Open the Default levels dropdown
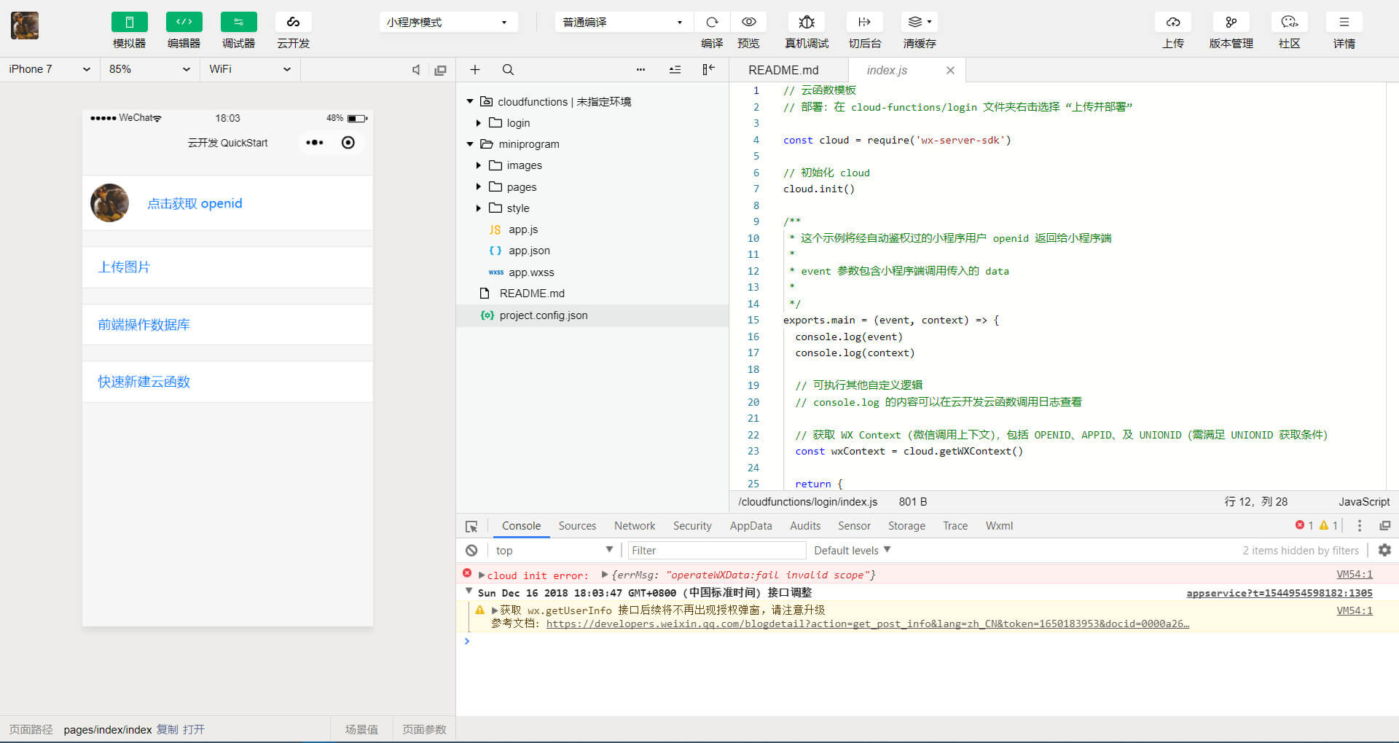This screenshot has width=1399, height=743. tap(853, 551)
